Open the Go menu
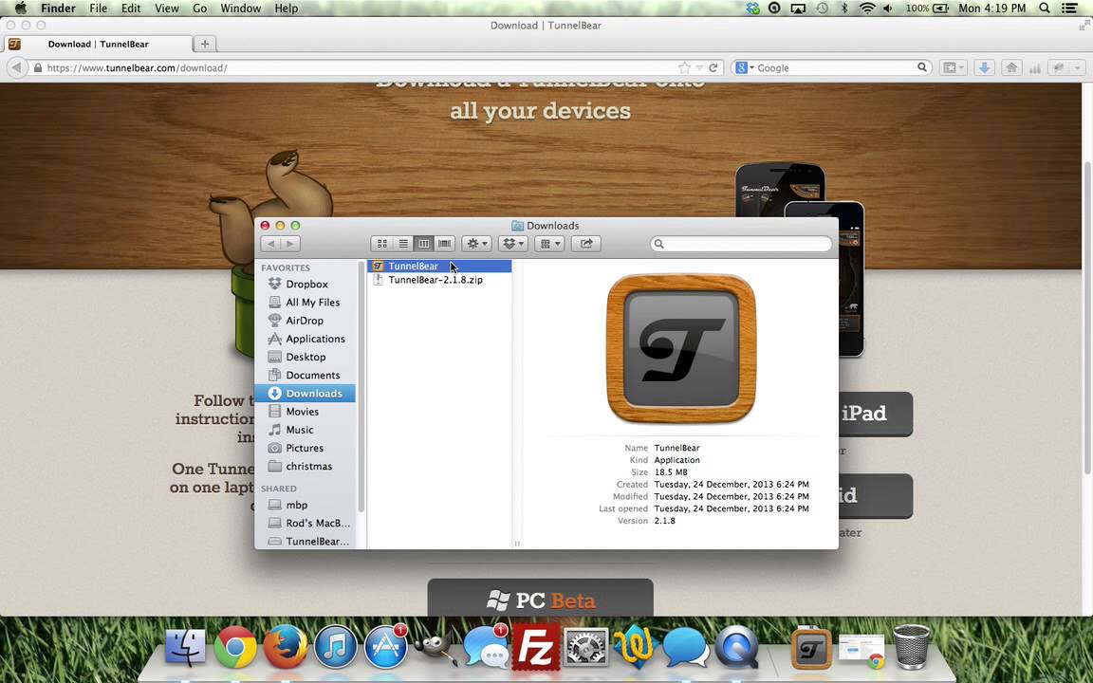The image size is (1093, 683). pyautogui.click(x=200, y=9)
